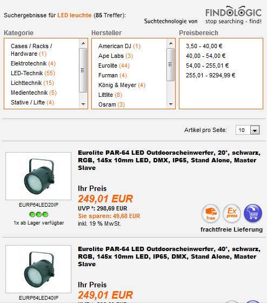
Task: Select price range 40,00 - 54,00 €
Action: click(205, 56)
